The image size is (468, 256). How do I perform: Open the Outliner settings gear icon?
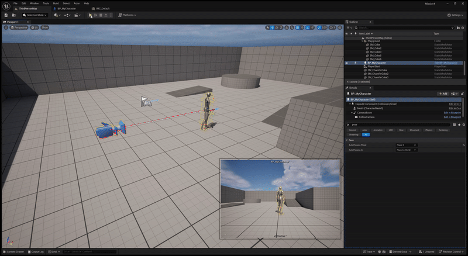[463, 27]
